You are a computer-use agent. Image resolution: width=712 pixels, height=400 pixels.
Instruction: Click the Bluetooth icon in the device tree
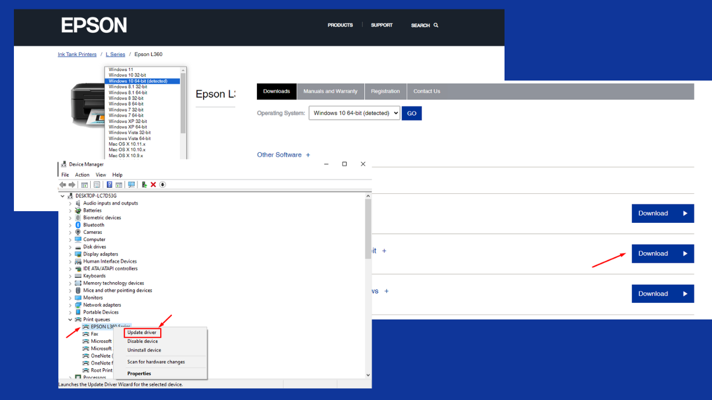[78, 225]
